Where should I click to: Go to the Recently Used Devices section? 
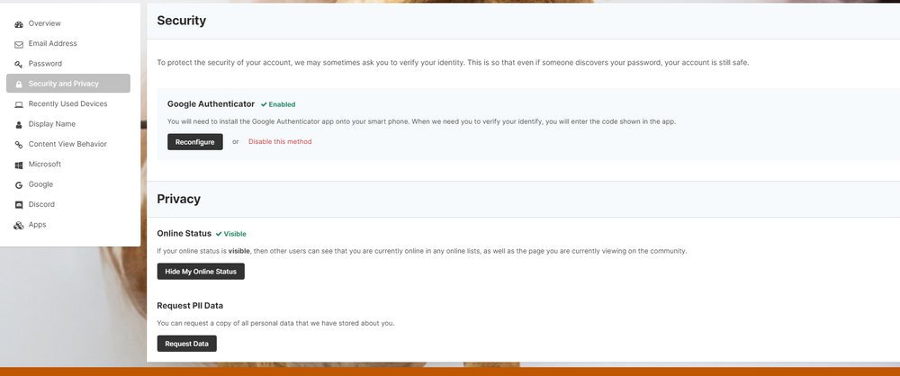pyautogui.click(x=67, y=104)
